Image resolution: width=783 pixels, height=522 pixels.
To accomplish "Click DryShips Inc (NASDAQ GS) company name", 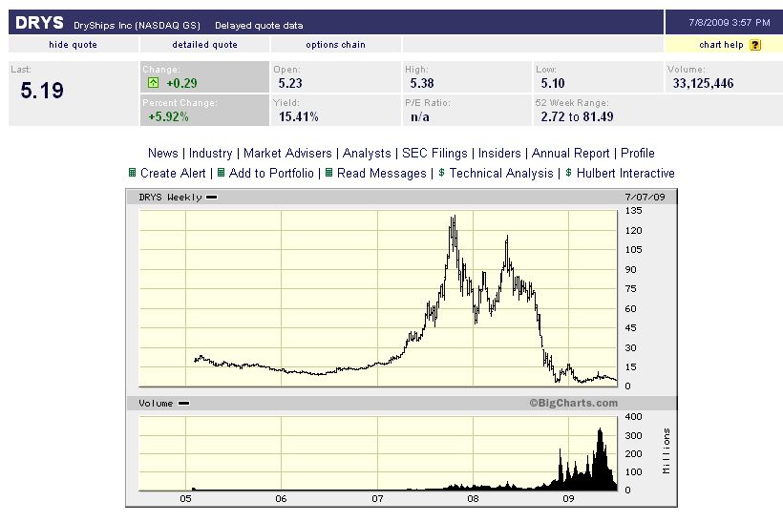I will point(137,25).
